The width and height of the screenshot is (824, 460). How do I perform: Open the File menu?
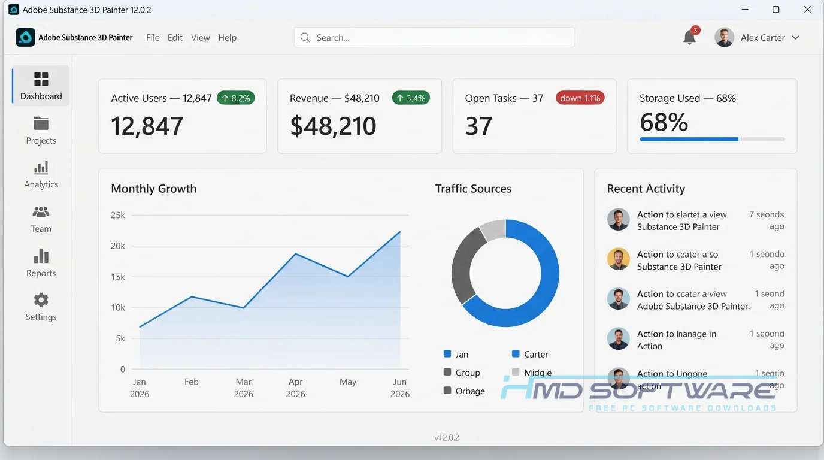tap(153, 37)
